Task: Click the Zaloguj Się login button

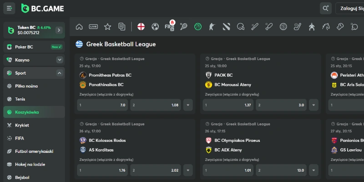Action: [350, 9]
